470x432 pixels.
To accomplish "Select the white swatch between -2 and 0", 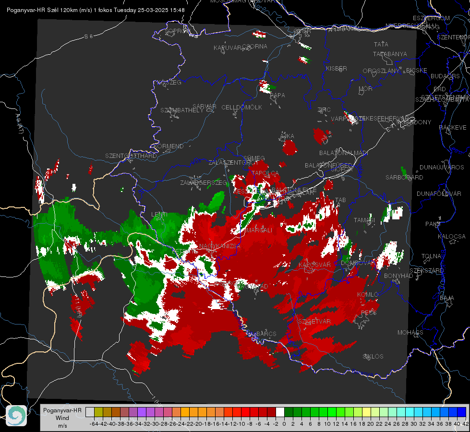I will point(280,412).
